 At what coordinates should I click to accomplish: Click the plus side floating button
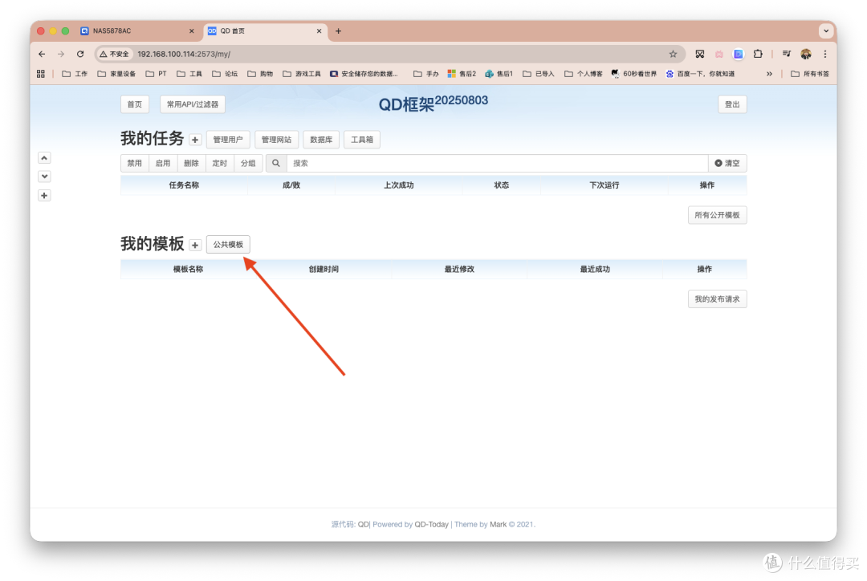coord(45,195)
